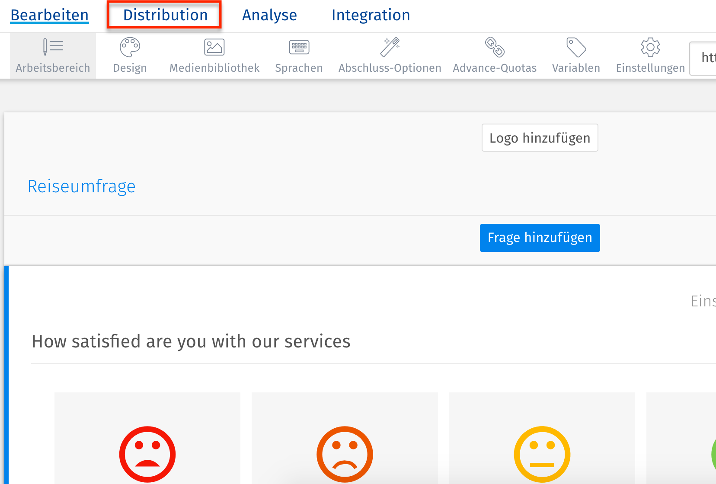Edit the survey title Reiseumfrage
716x484 pixels.
81,186
